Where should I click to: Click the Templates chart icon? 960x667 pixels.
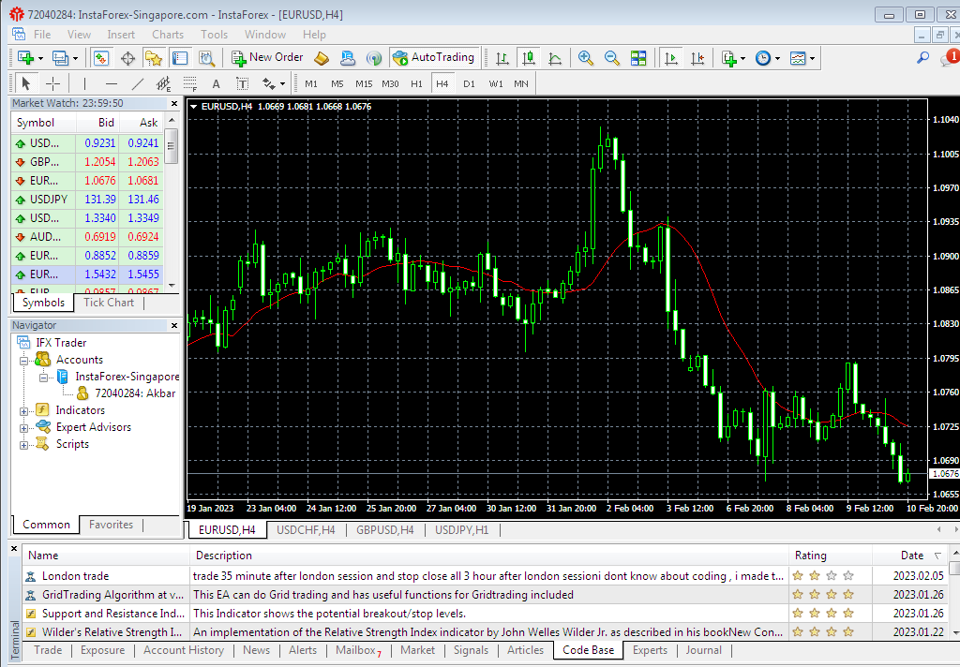pyautogui.click(x=798, y=58)
